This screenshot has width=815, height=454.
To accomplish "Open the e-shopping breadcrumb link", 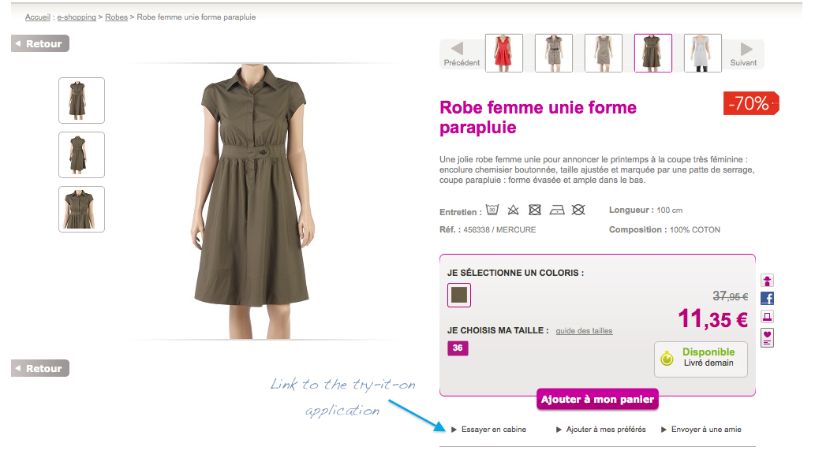I will point(77,17).
